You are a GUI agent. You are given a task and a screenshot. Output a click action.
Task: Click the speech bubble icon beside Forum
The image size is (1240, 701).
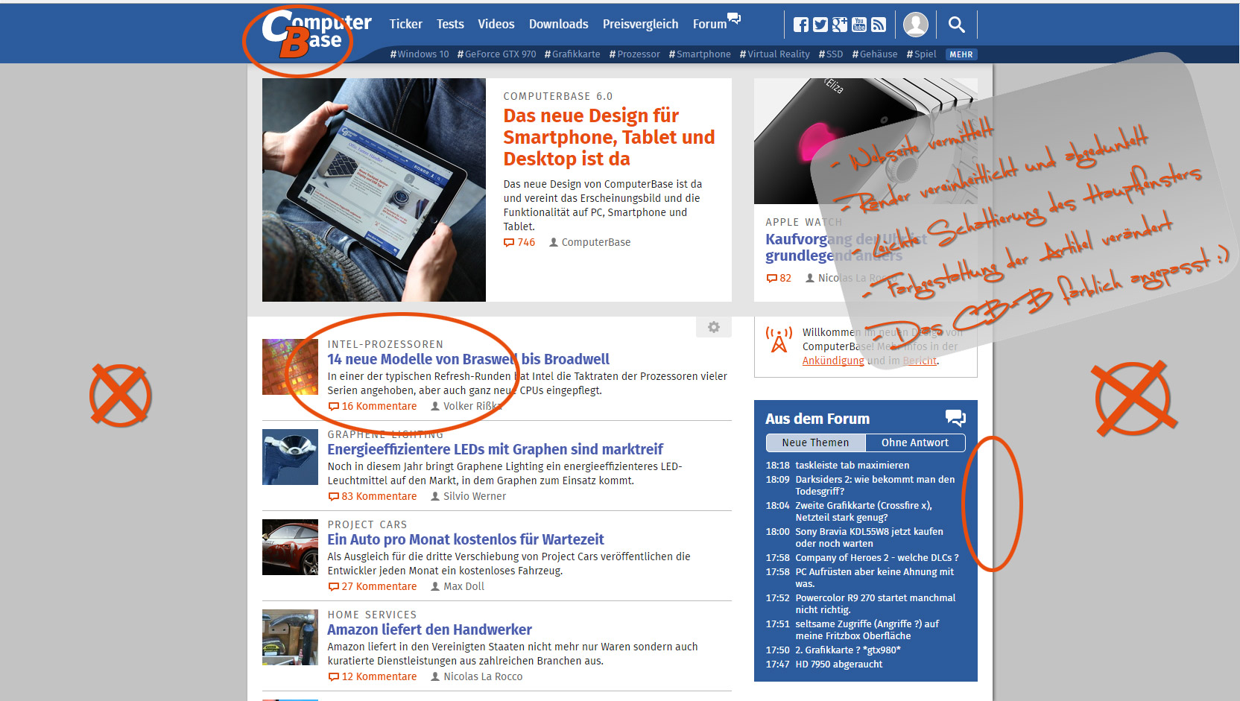pos(735,18)
